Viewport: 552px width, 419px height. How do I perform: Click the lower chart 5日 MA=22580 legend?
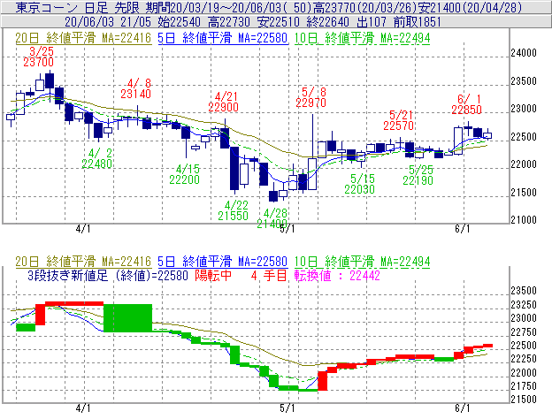pyautogui.click(x=223, y=262)
